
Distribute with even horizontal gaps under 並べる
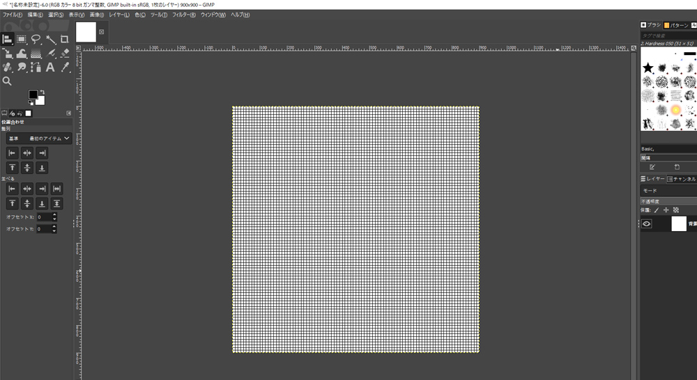56,189
